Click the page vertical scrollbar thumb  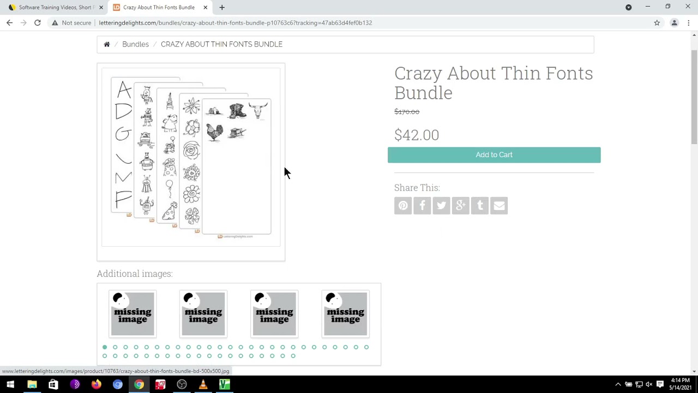[694, 97]
